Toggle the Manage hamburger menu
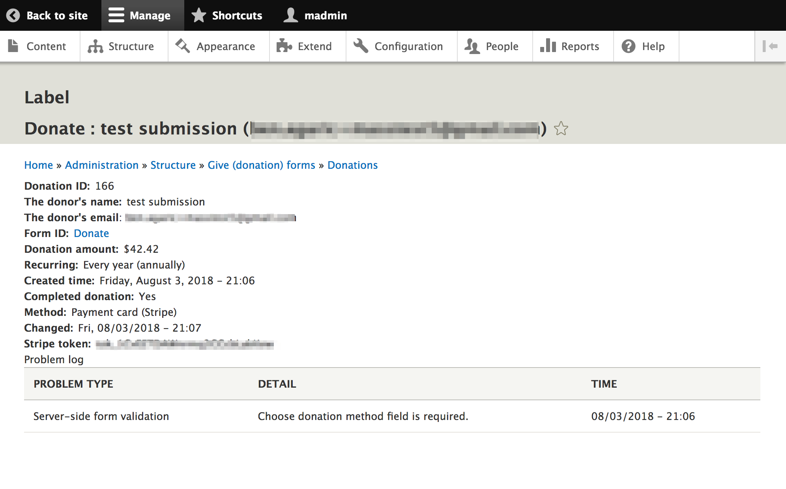The image size is (786, 489). [x=116, y=15]
